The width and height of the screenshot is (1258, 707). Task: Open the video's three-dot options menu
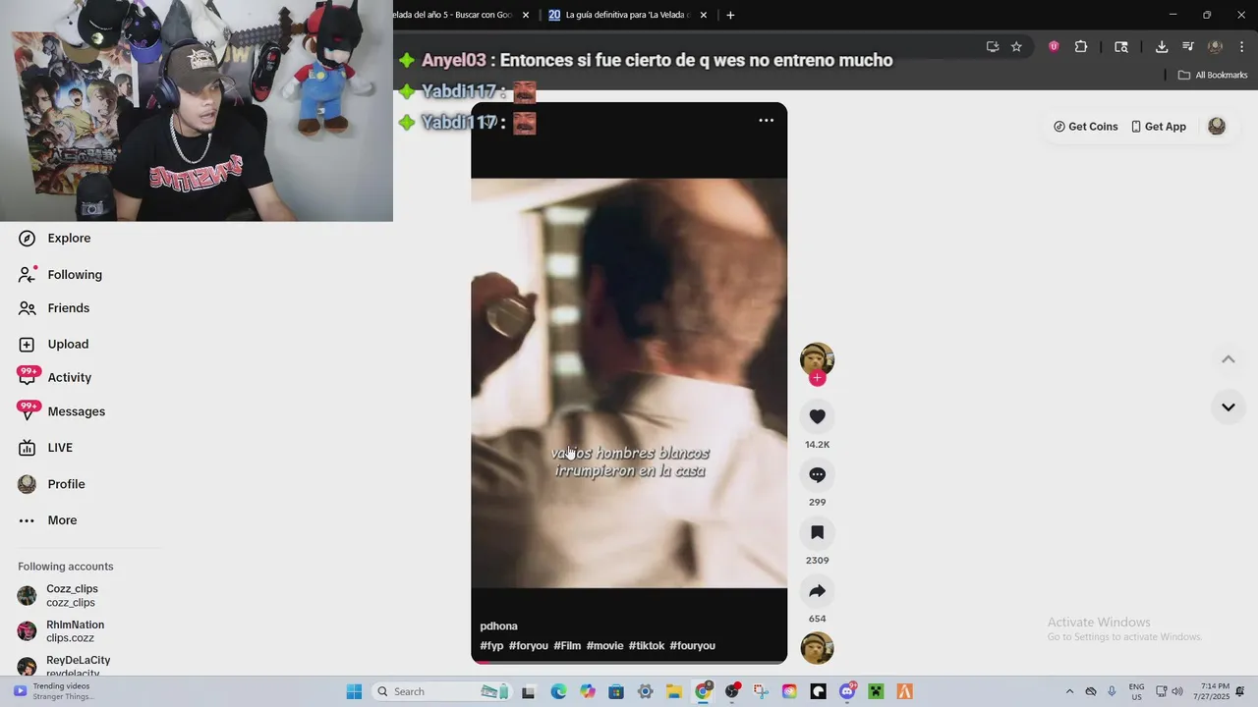coord(767,120)
